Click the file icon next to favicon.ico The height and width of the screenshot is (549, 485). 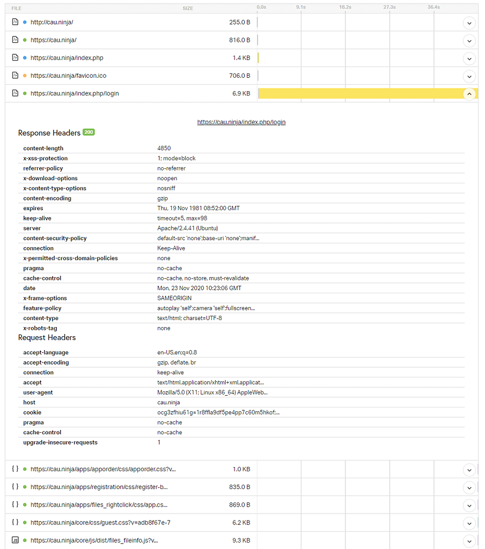(15, 76)
